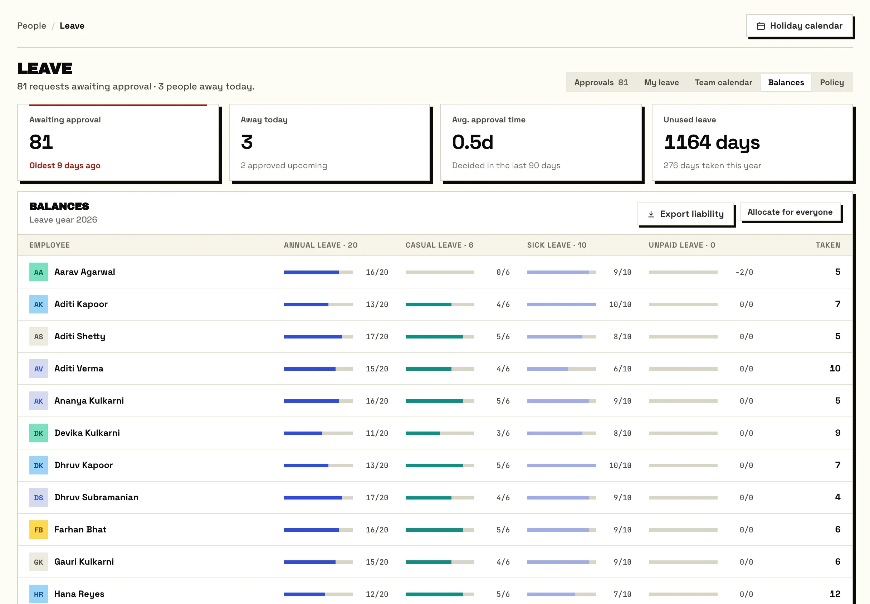Click Aarav Agarwal's AA avatar

pyautogui.click(x=39, y=272)
